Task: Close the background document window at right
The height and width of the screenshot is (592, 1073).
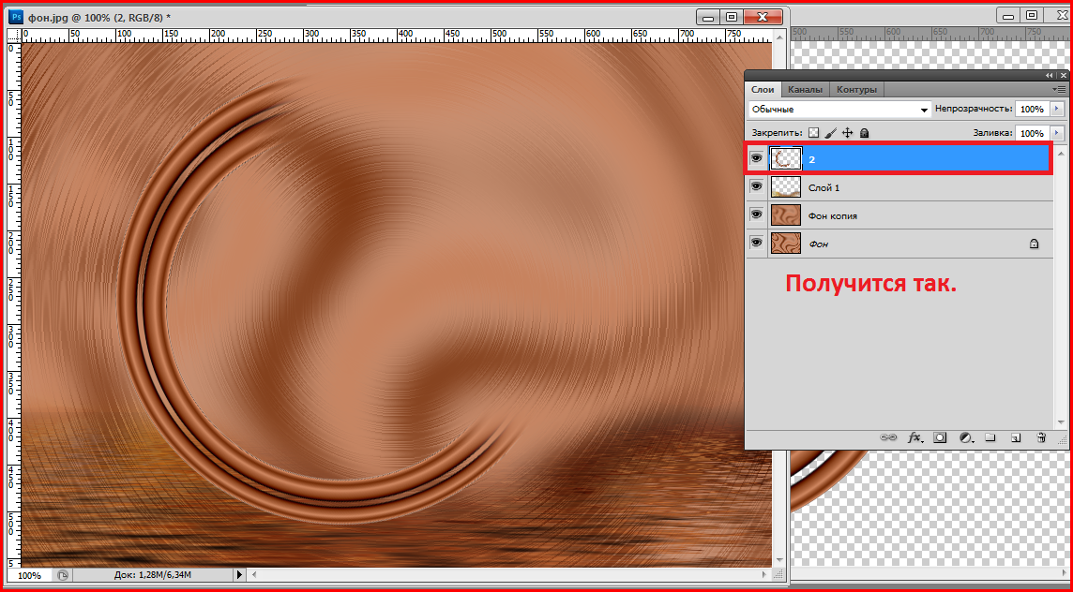Action: point(1057,14)
